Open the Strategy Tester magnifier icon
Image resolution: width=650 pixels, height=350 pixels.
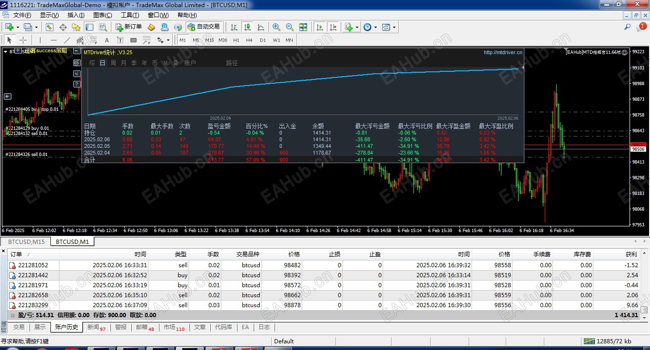click(102, 27)
